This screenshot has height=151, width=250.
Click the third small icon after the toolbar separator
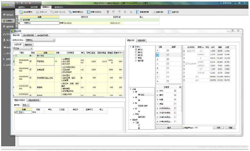point(119,12)
